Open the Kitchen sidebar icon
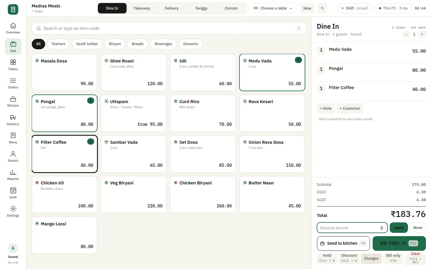The image size is (431, 269). (x=13, y=101)
